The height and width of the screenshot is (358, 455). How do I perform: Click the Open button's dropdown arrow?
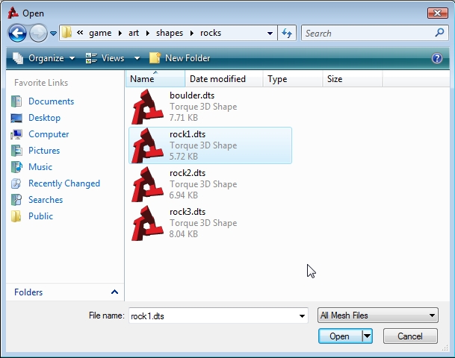click(367, 336)
